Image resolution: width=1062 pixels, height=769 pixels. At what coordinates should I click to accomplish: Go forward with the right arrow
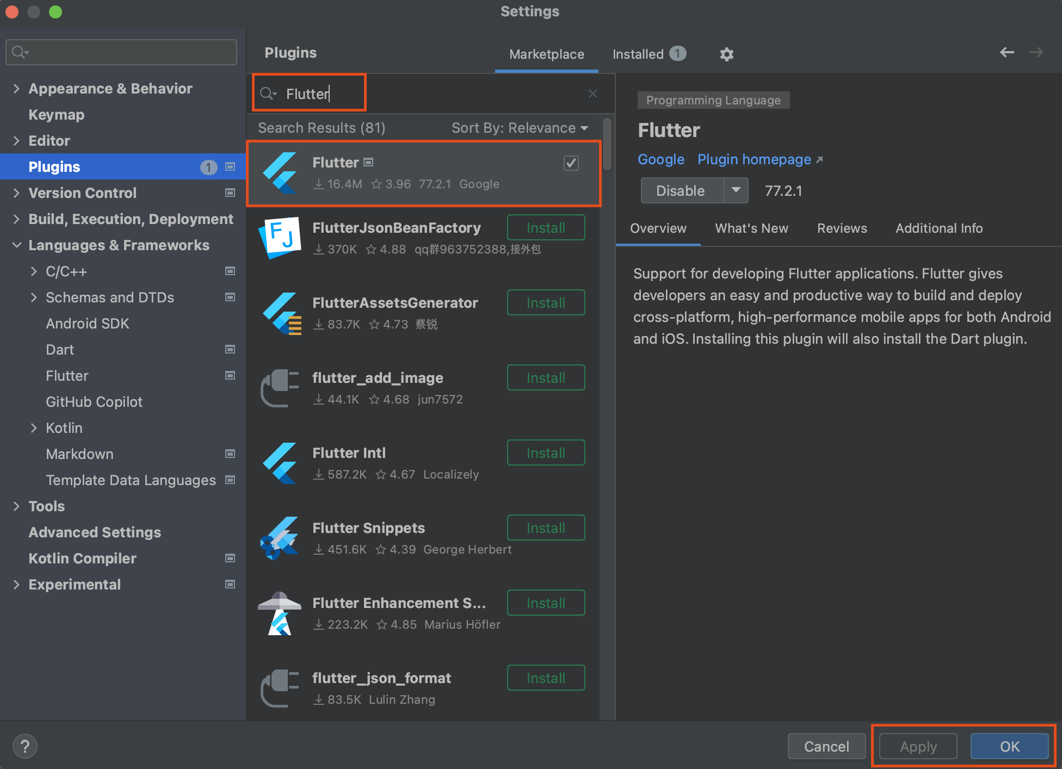click(1036, 52)
